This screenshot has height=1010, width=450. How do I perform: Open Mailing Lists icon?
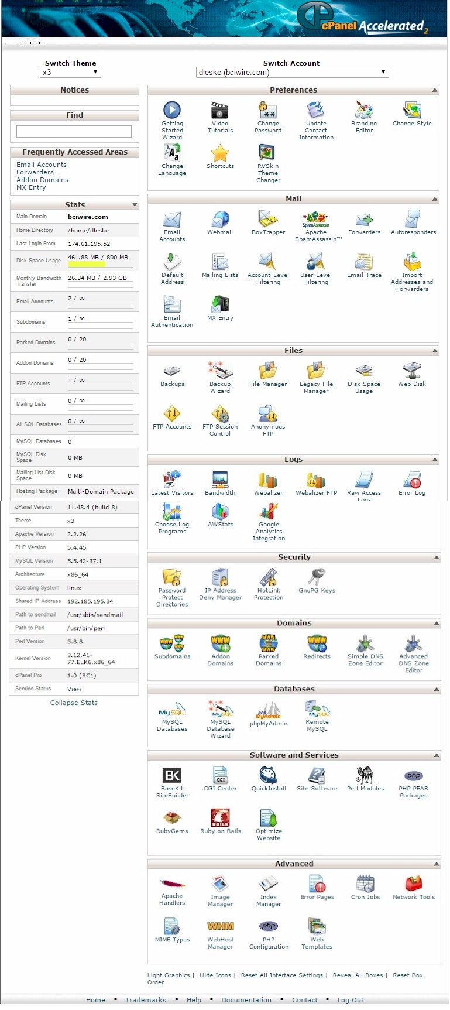220,262
